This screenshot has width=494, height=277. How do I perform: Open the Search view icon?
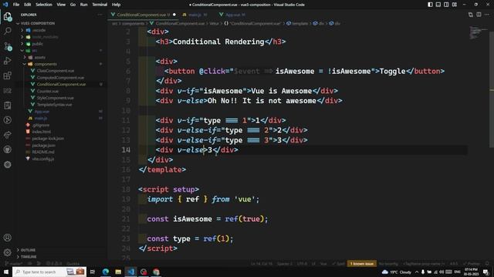tap(8, 31)
